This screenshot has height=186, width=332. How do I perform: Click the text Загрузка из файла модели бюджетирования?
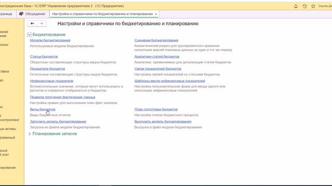(x=65, y=127)
